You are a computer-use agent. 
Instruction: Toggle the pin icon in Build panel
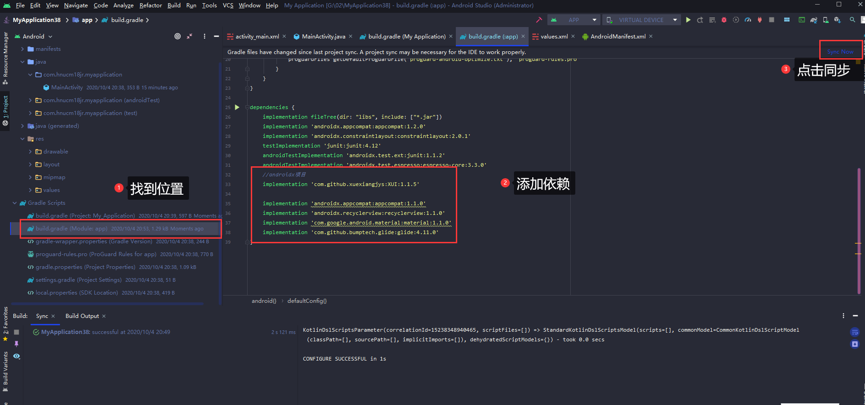[16, 344]
